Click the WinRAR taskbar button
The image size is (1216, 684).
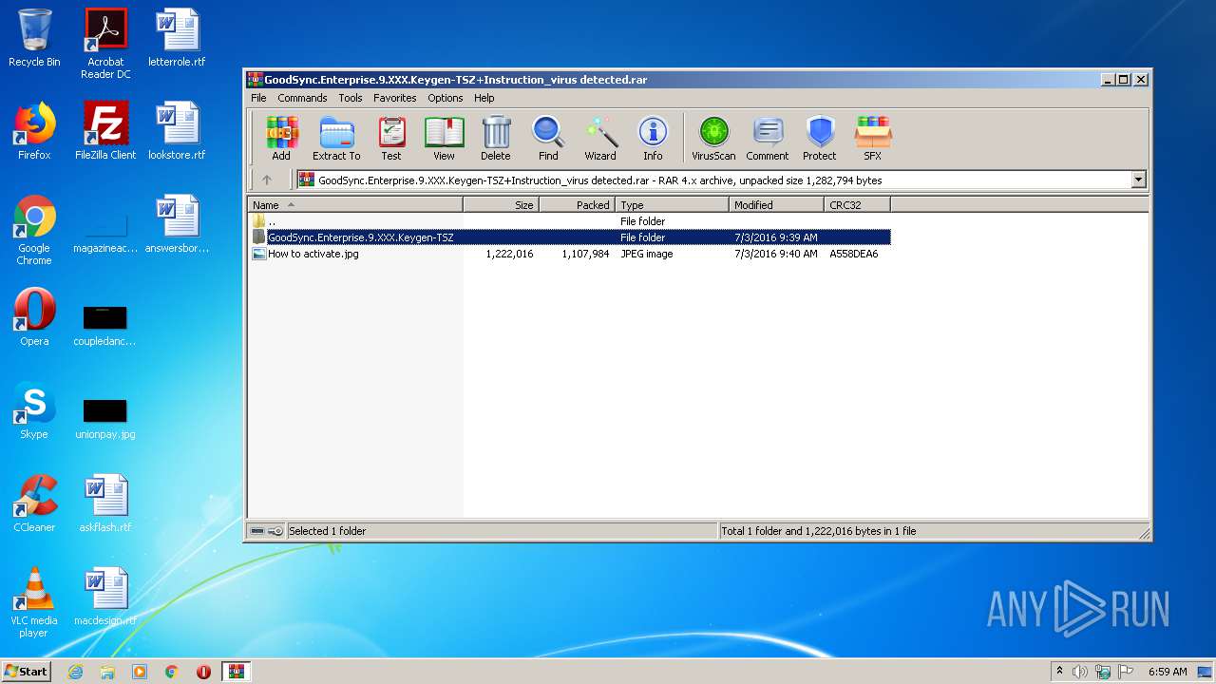coord(236,672)
